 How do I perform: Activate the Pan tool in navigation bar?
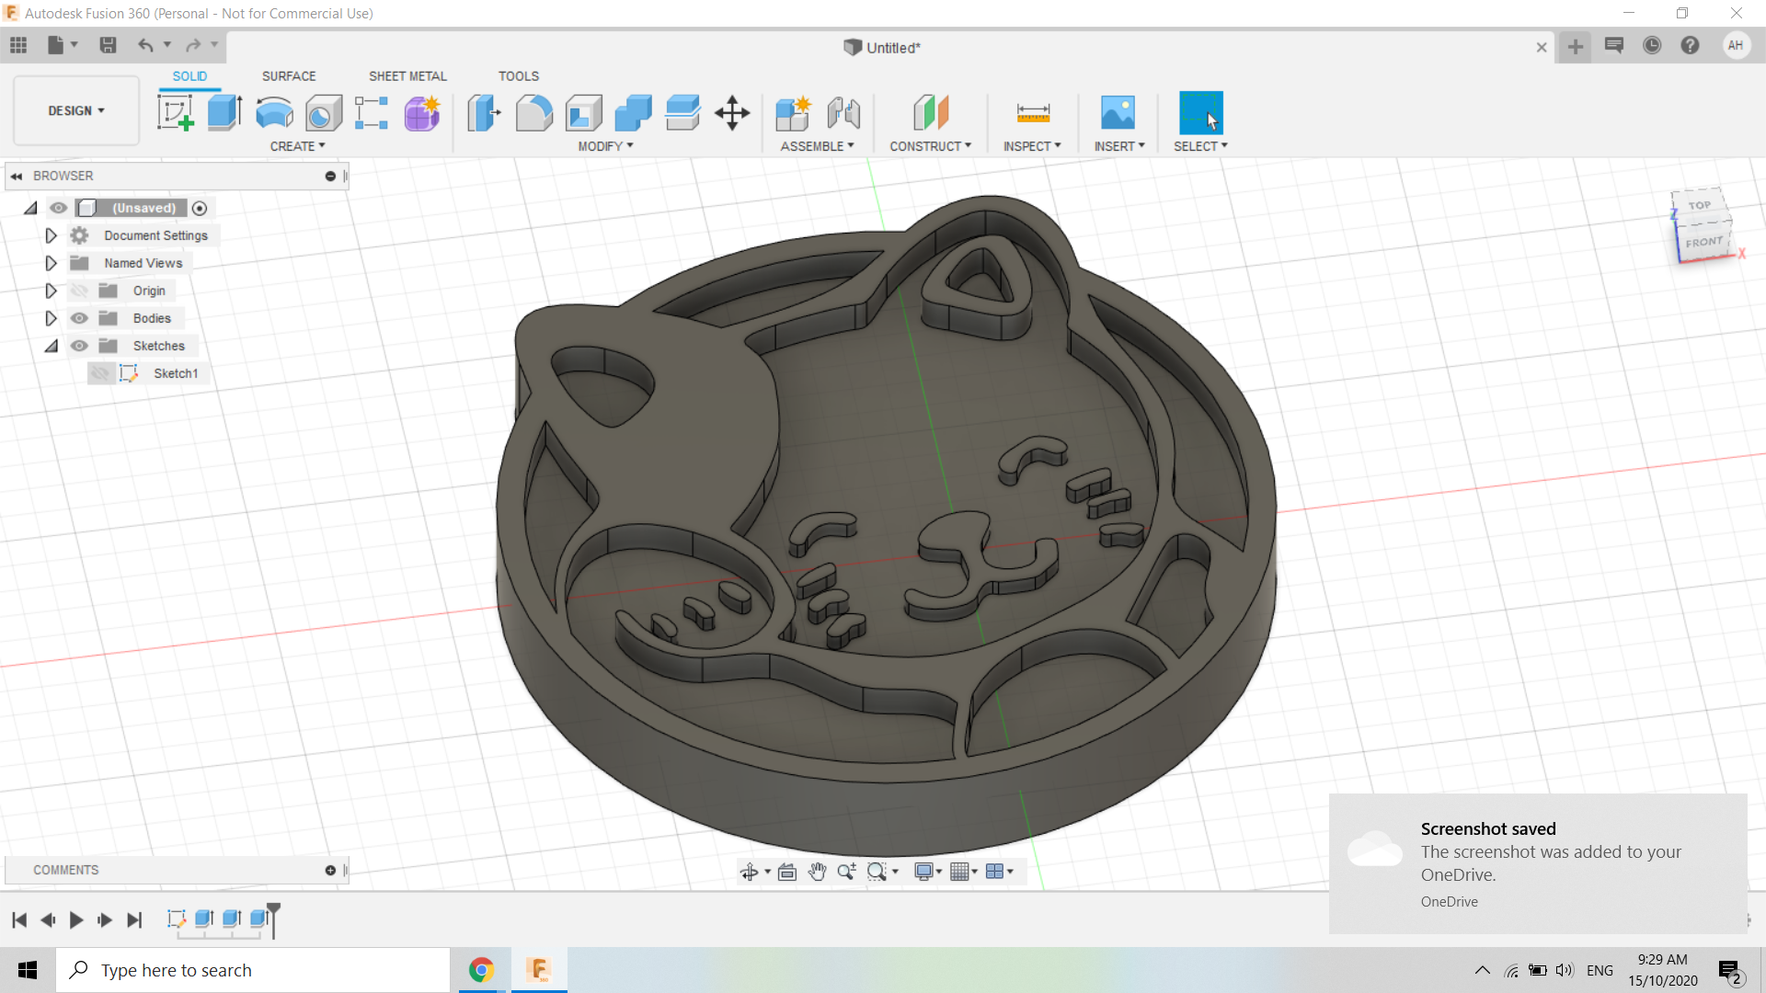pos(818,871)
